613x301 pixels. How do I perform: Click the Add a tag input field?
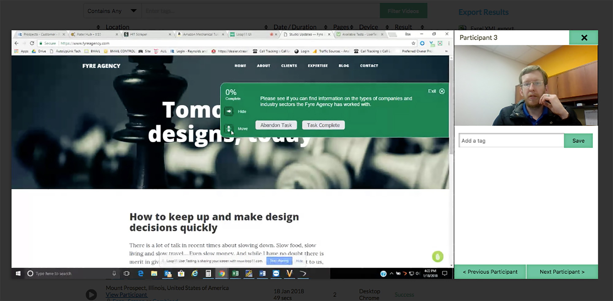511,141
